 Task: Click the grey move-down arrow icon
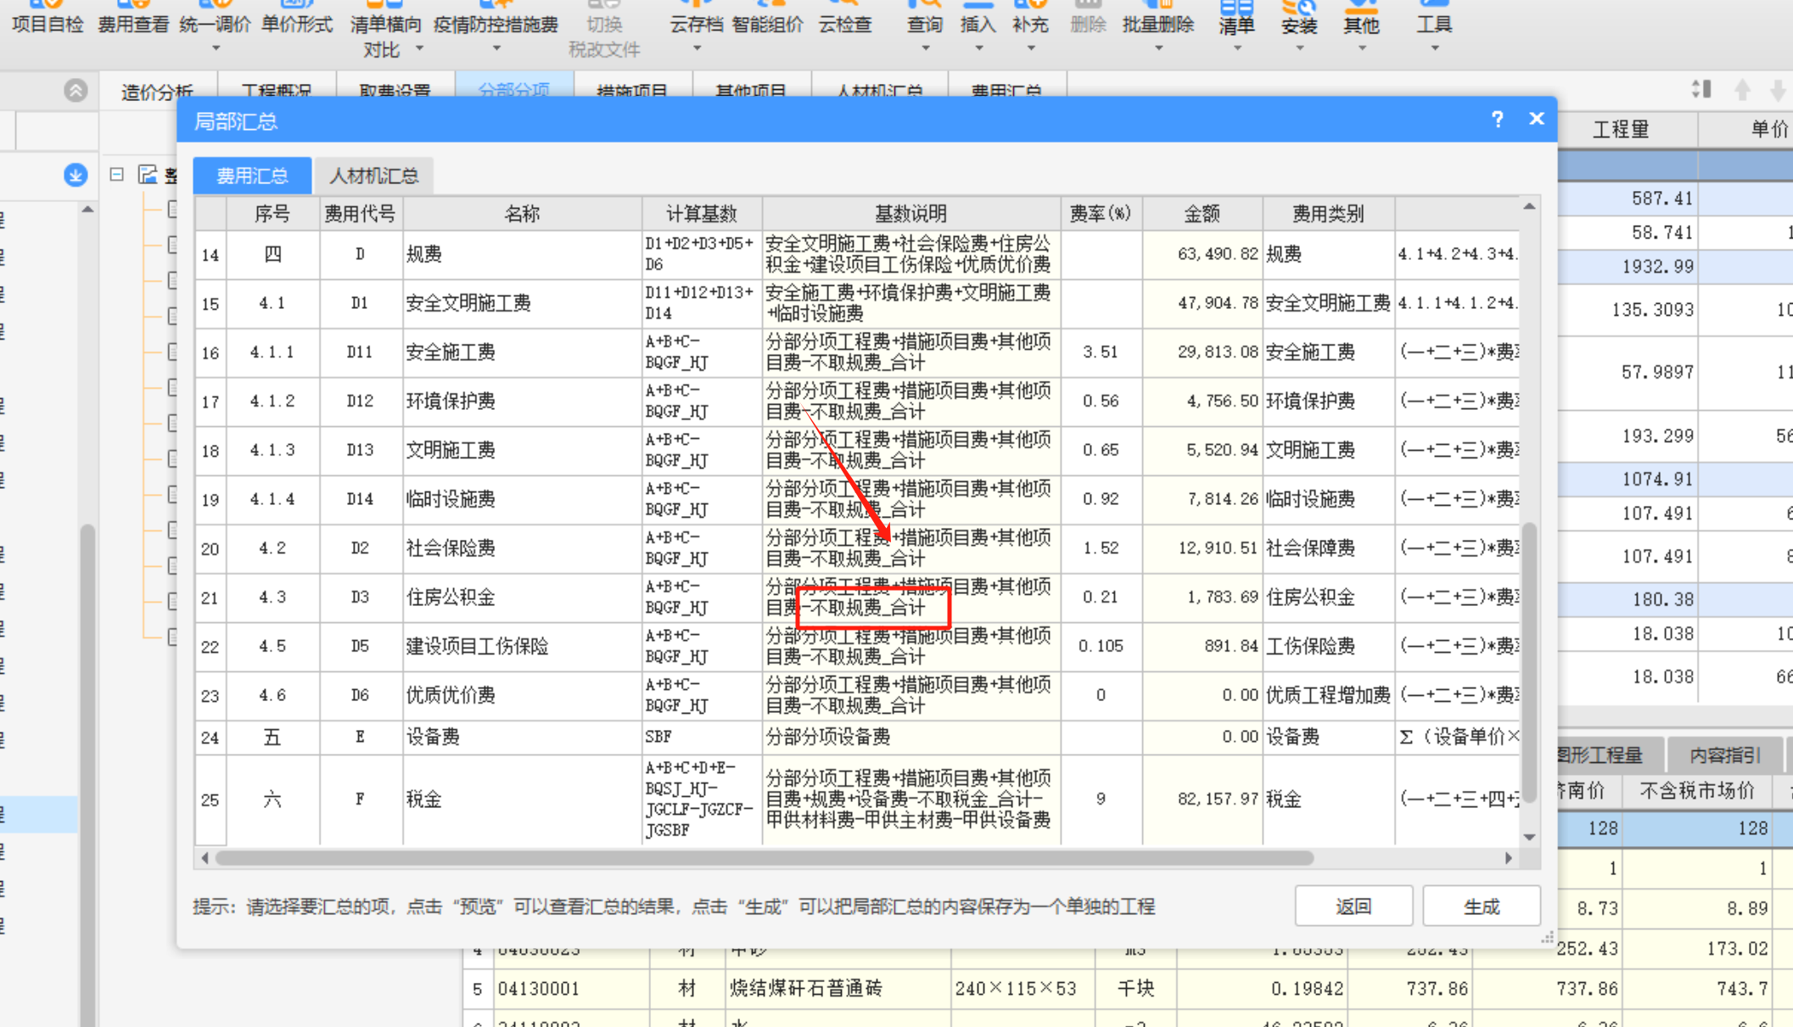(1779, 89)
